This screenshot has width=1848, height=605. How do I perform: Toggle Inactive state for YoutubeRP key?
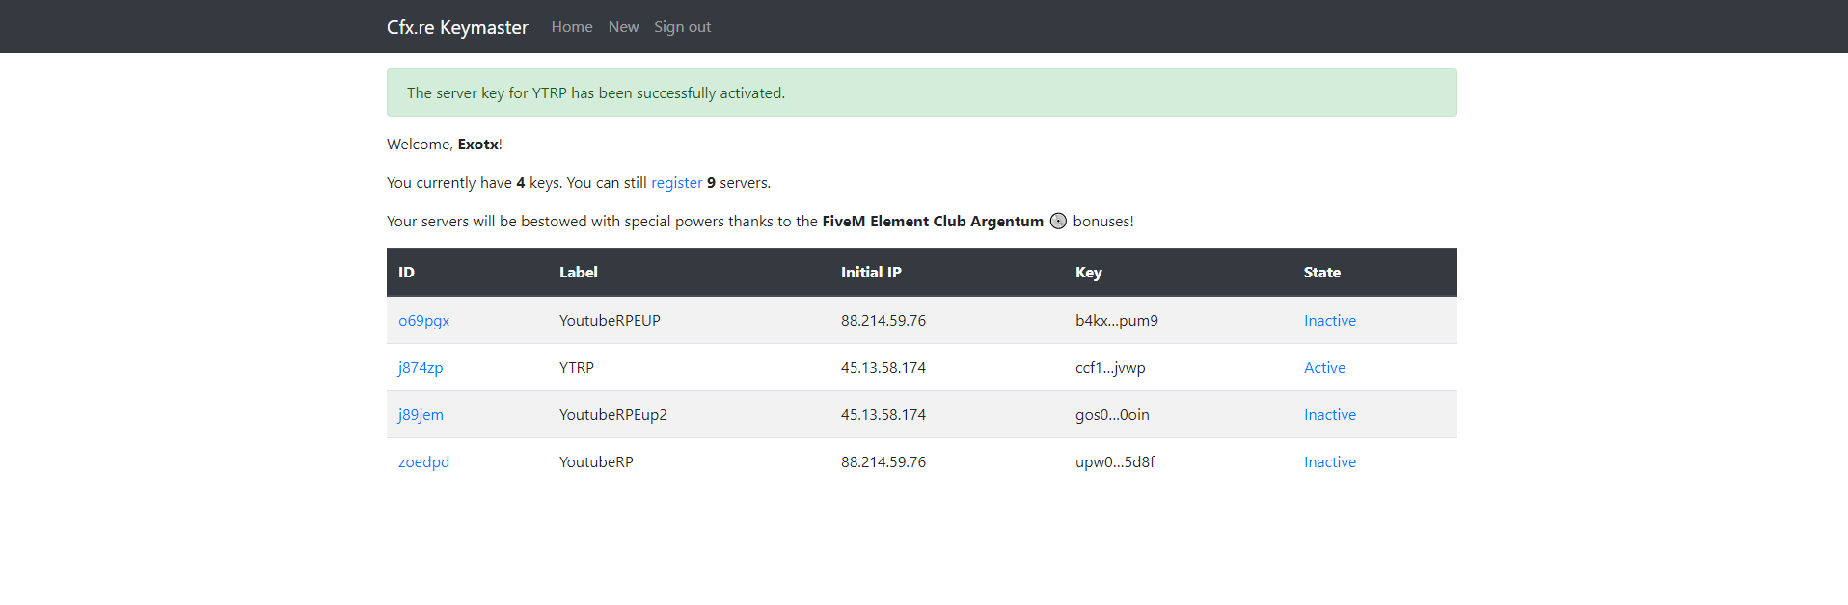[1329, 462]
